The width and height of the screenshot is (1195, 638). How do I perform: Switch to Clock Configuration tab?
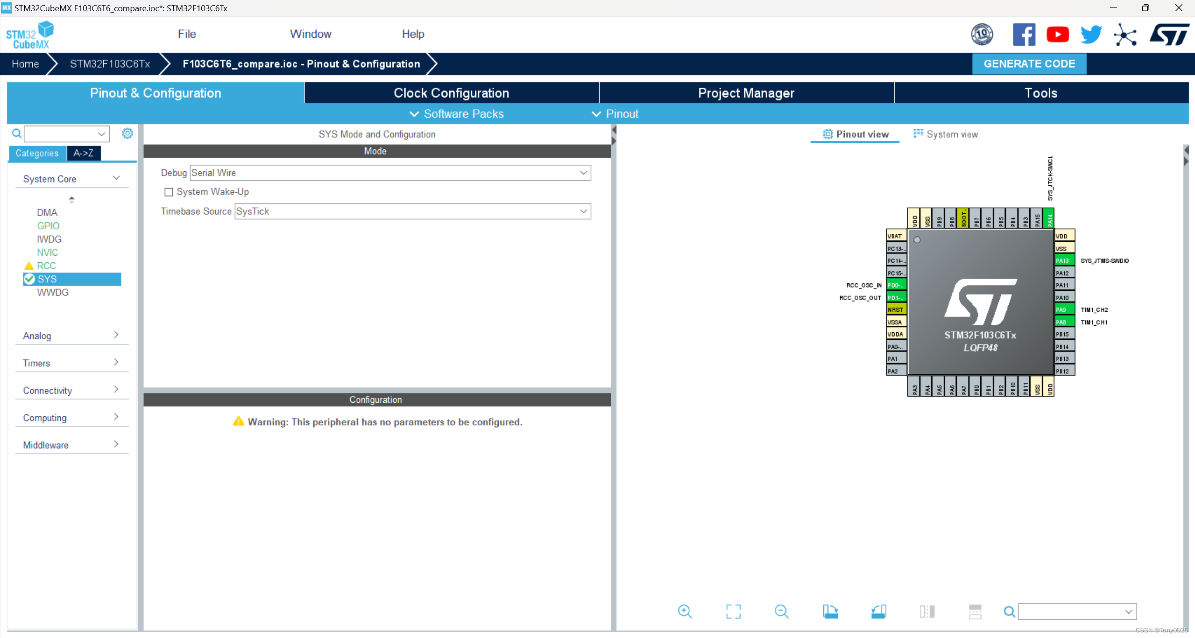[x=451, y=93]
